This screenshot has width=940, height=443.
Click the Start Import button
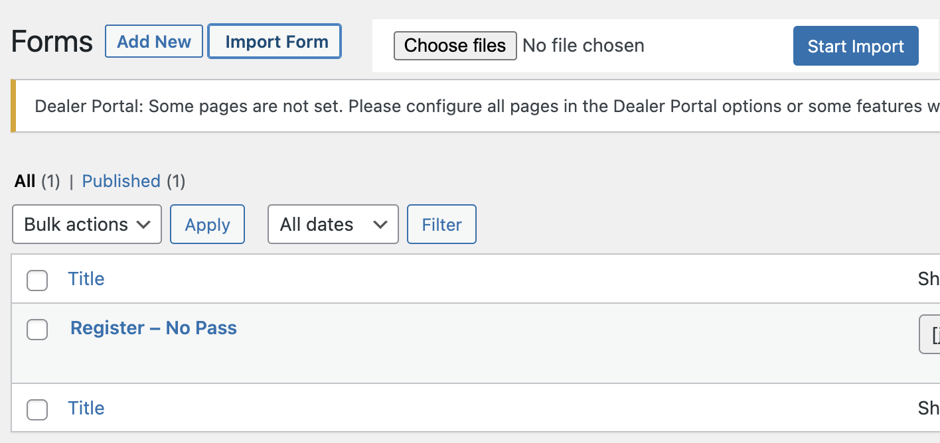coord(856,45)
